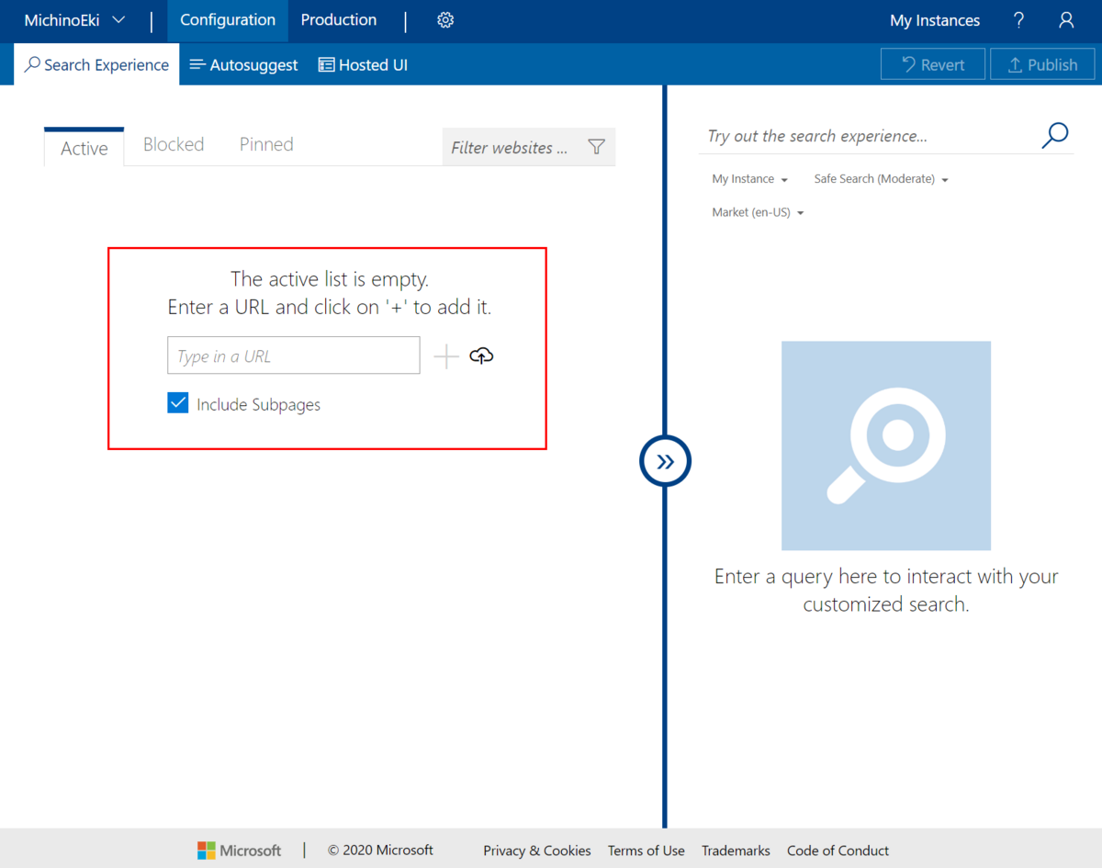Open the Privacy & Cookies link
Screen dimensions: 1102x868
[537, 851]
